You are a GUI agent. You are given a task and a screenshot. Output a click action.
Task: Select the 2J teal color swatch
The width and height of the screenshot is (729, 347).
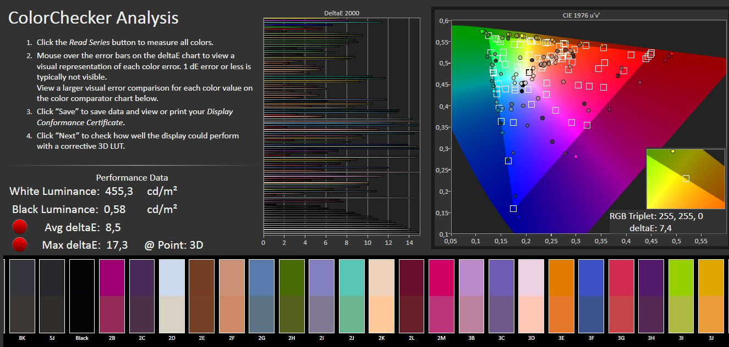click(x=352, y=296)
